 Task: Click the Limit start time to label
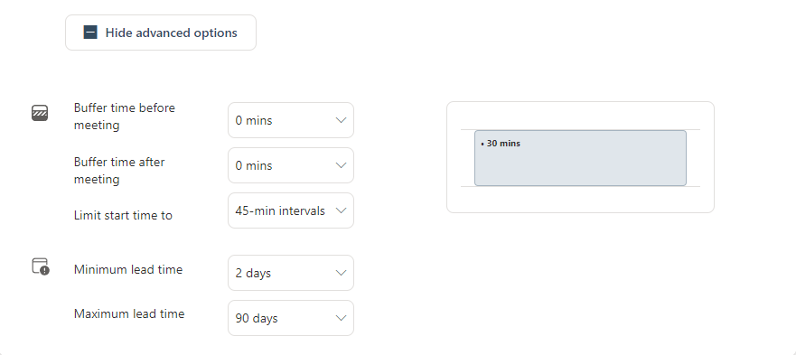tap(124, 215)
